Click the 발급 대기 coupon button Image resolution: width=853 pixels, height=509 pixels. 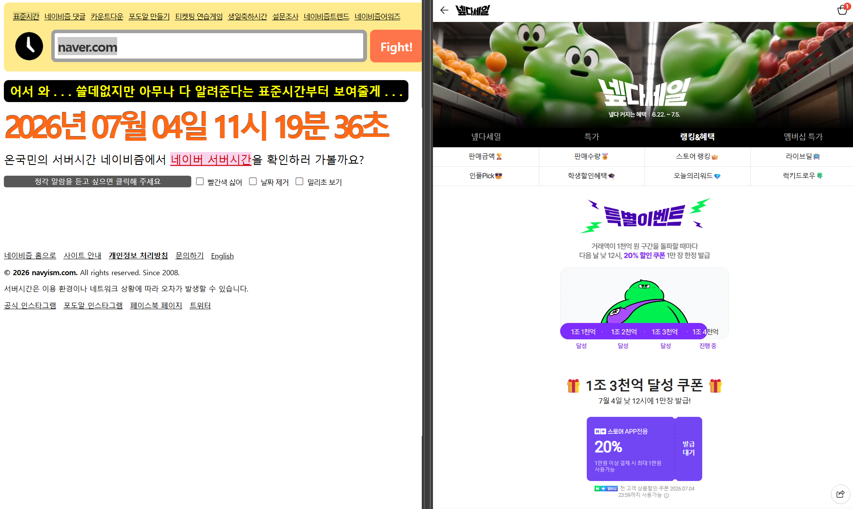point(688,448)
